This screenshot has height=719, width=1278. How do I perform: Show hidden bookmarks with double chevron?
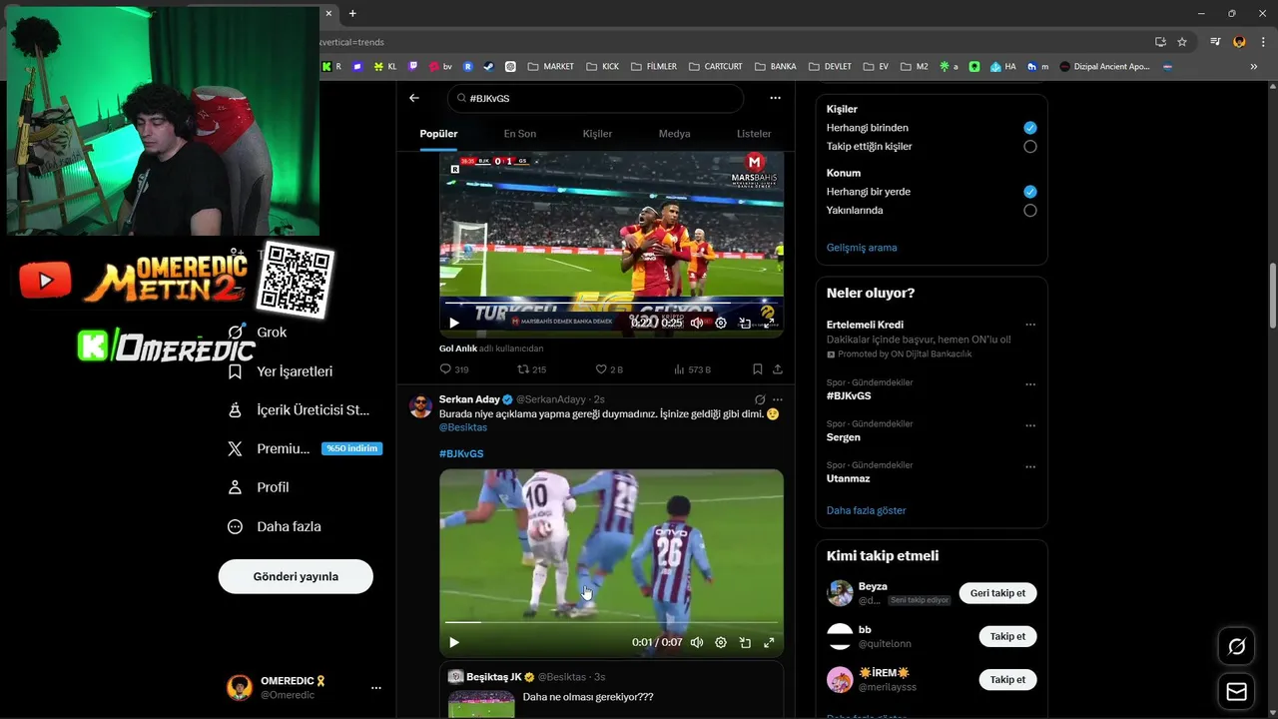(1254, 67)
